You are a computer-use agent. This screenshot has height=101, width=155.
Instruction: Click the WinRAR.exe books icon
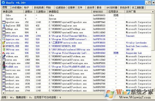[4, 67]
